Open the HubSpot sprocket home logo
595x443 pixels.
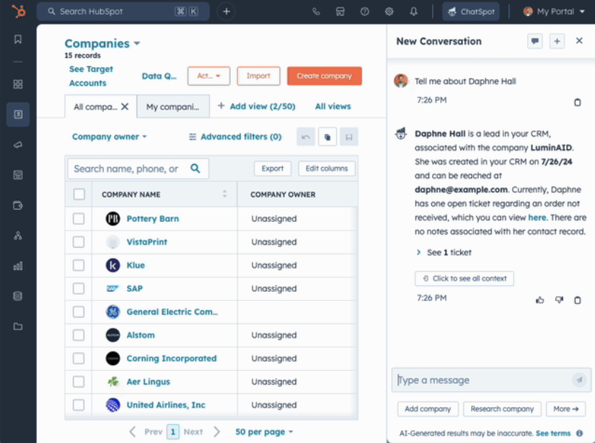[18, 12]
